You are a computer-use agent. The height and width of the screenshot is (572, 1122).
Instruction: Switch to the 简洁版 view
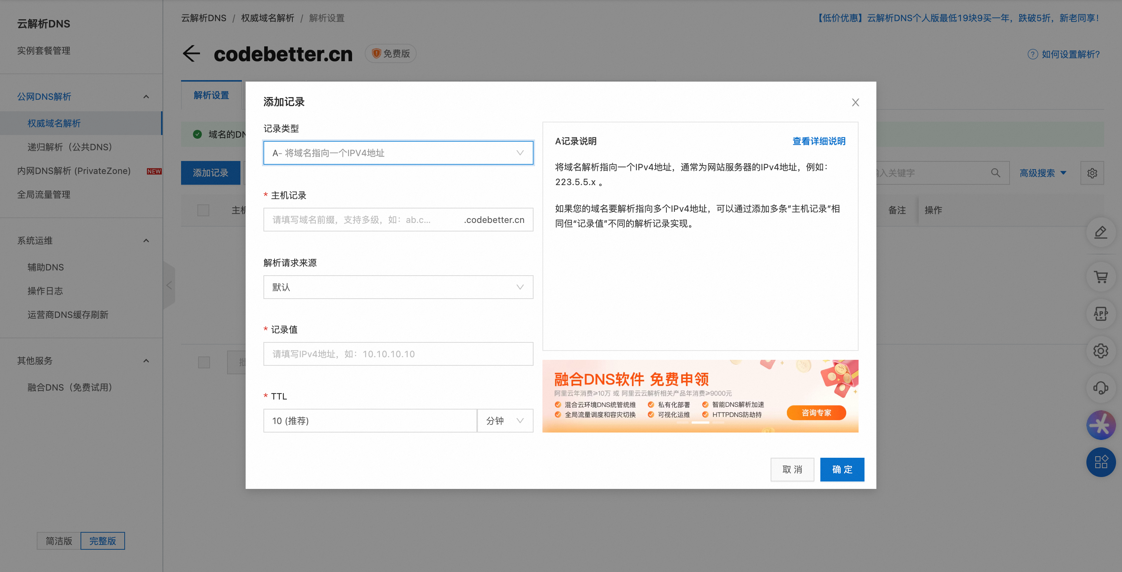59,541
